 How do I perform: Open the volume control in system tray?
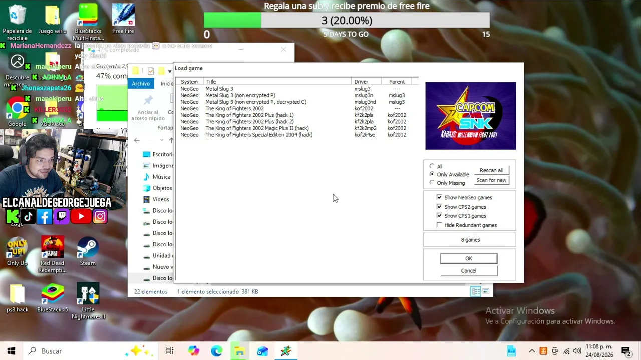click(577, 351)
